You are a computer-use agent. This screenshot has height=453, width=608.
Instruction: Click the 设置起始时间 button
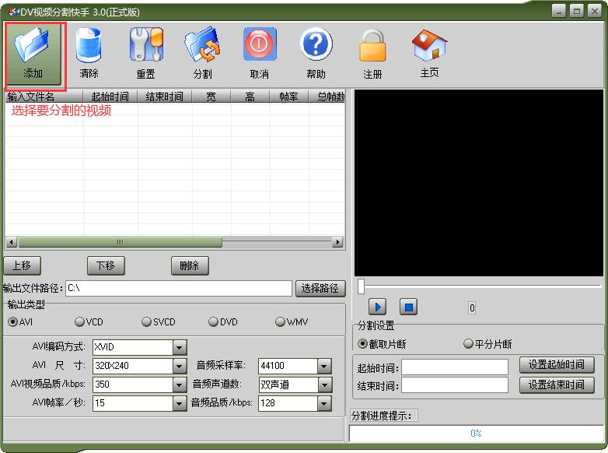pos(556,365)
